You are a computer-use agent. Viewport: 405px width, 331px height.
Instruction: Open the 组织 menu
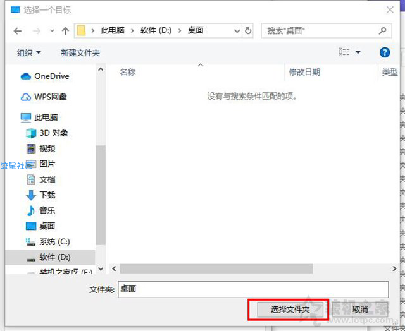[x=28, y=52]
